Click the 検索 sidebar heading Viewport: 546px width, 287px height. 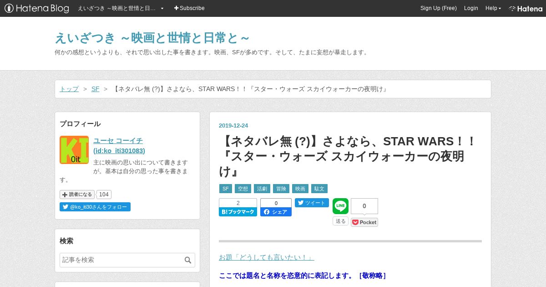pos(66,241)
